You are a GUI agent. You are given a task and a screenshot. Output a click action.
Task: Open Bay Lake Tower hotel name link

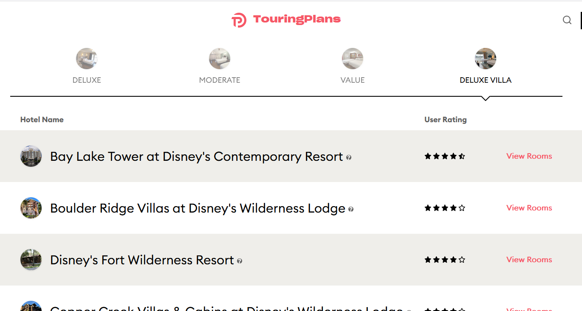tap(196, 157)
